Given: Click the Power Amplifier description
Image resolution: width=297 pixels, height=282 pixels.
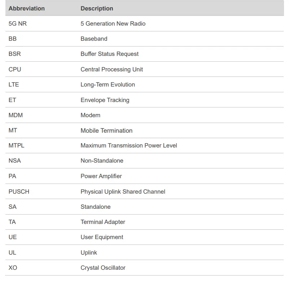Looking at the screenshot, I should pyautogui.click(x=101, y=176).
